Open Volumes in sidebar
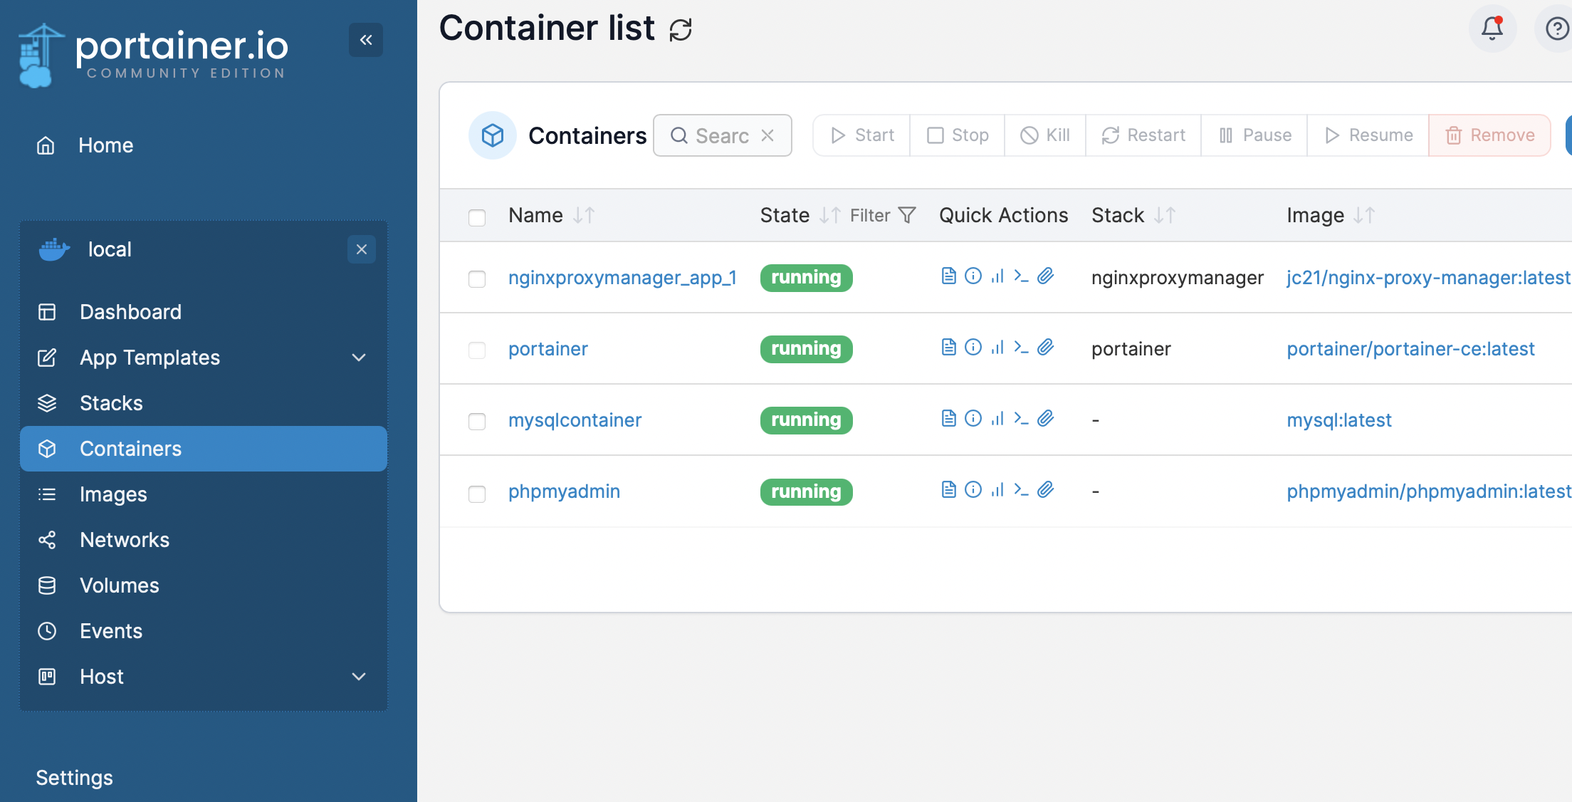The image size is (1572, 802). [x=203, y=585]
